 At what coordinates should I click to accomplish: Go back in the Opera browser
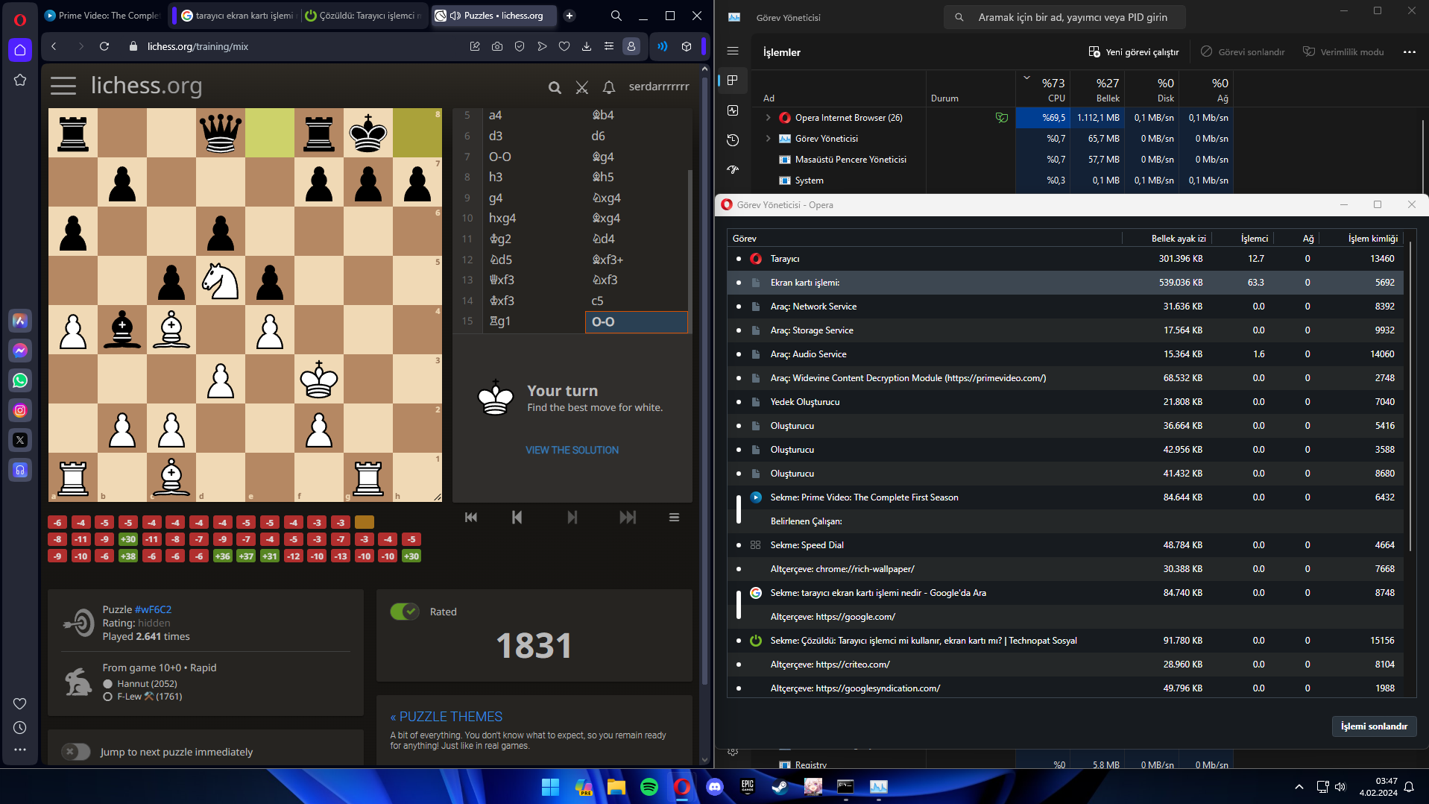(x=54, y=46)
